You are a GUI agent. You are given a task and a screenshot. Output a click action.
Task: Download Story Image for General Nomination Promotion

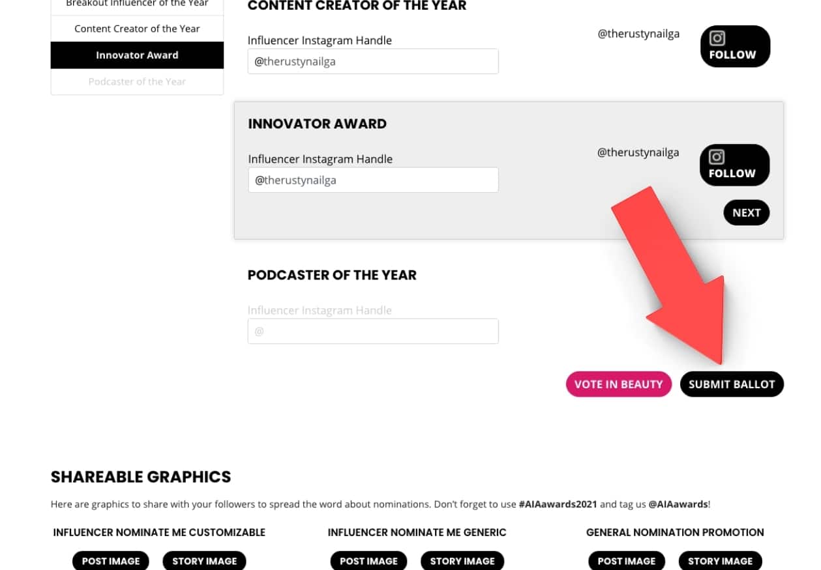coord(720,561)
